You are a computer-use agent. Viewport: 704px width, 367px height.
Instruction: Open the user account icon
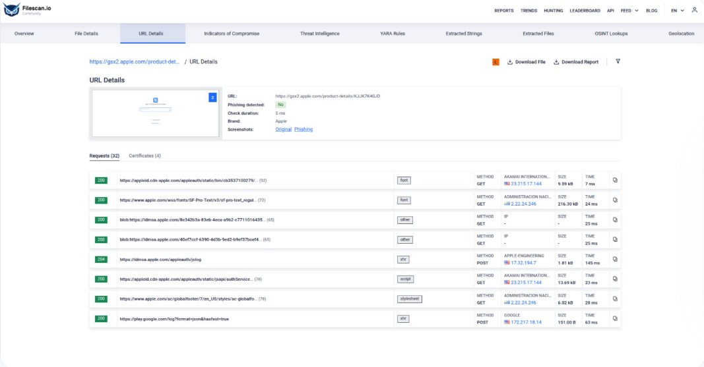coord(695,10)
